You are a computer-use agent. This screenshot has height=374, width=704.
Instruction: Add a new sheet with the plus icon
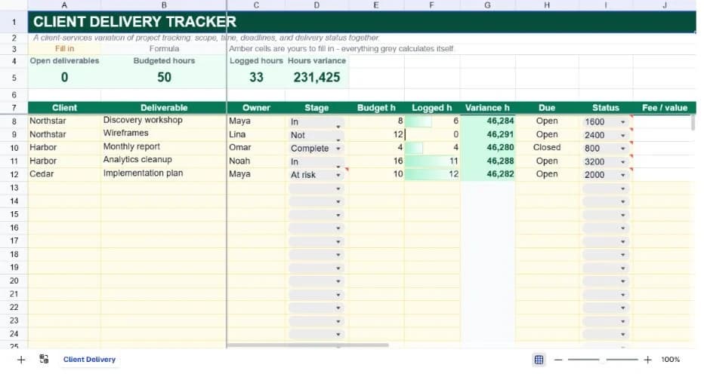pyautogui.click(x=21, y=360)
